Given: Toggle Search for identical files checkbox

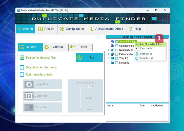Looking at the screenshot, I should [x=22, y=58].
